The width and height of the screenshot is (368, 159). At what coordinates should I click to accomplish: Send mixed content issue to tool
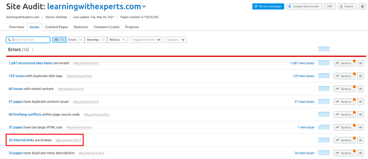click(345, 89)
